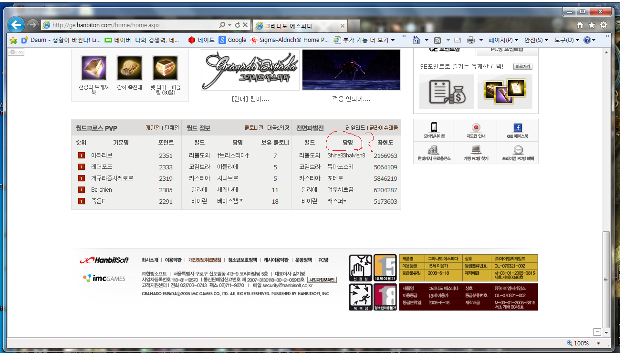Show 콜로니전 world info
This screenshot has height=353, width=624.
coord(254,128)
